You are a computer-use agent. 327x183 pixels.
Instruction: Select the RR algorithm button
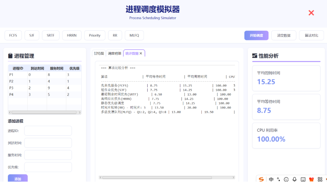115,35
